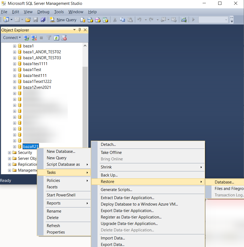The height and width of the screenshot is (247, 244).
Task: Open Script Database as submenu
Action: pyautogui.click(x=64, y=164)
